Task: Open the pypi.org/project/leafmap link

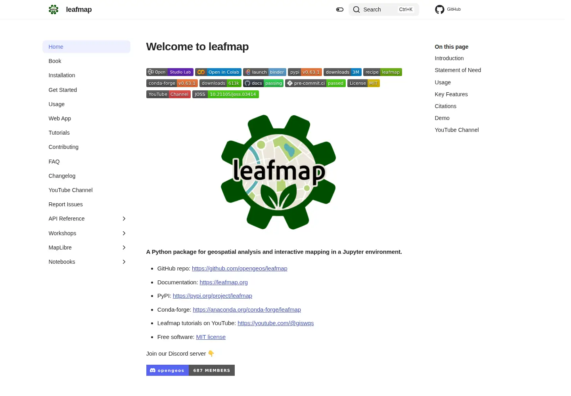Action: [x=213, y=296]
